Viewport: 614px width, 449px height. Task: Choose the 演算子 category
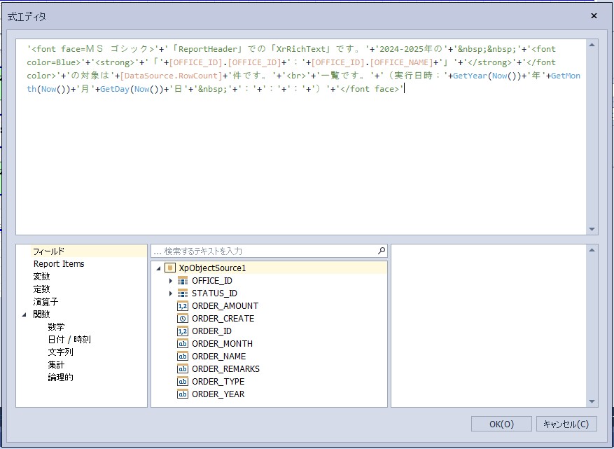(x=46, y=302)
